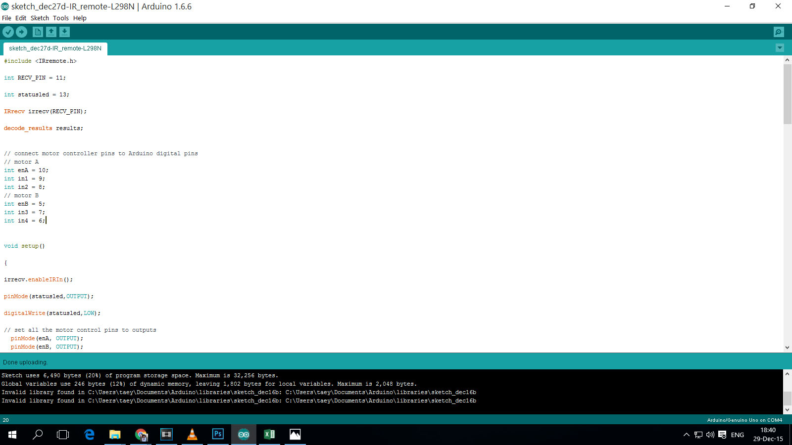Open the Help menu
This screenshot has width=792, height=445.
pos(80,18)
